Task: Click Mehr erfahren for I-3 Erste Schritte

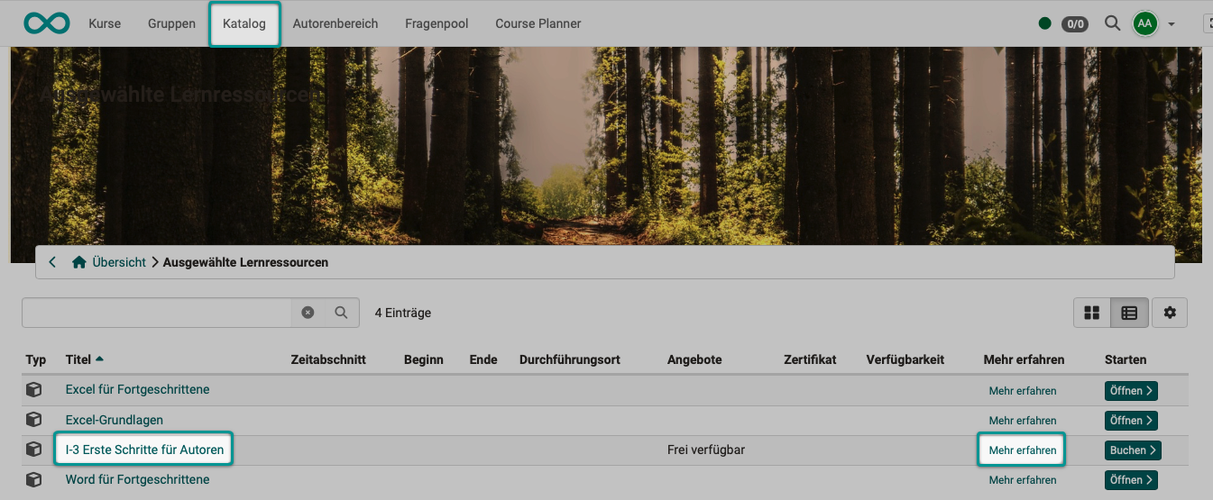Action: point(1023,450)
